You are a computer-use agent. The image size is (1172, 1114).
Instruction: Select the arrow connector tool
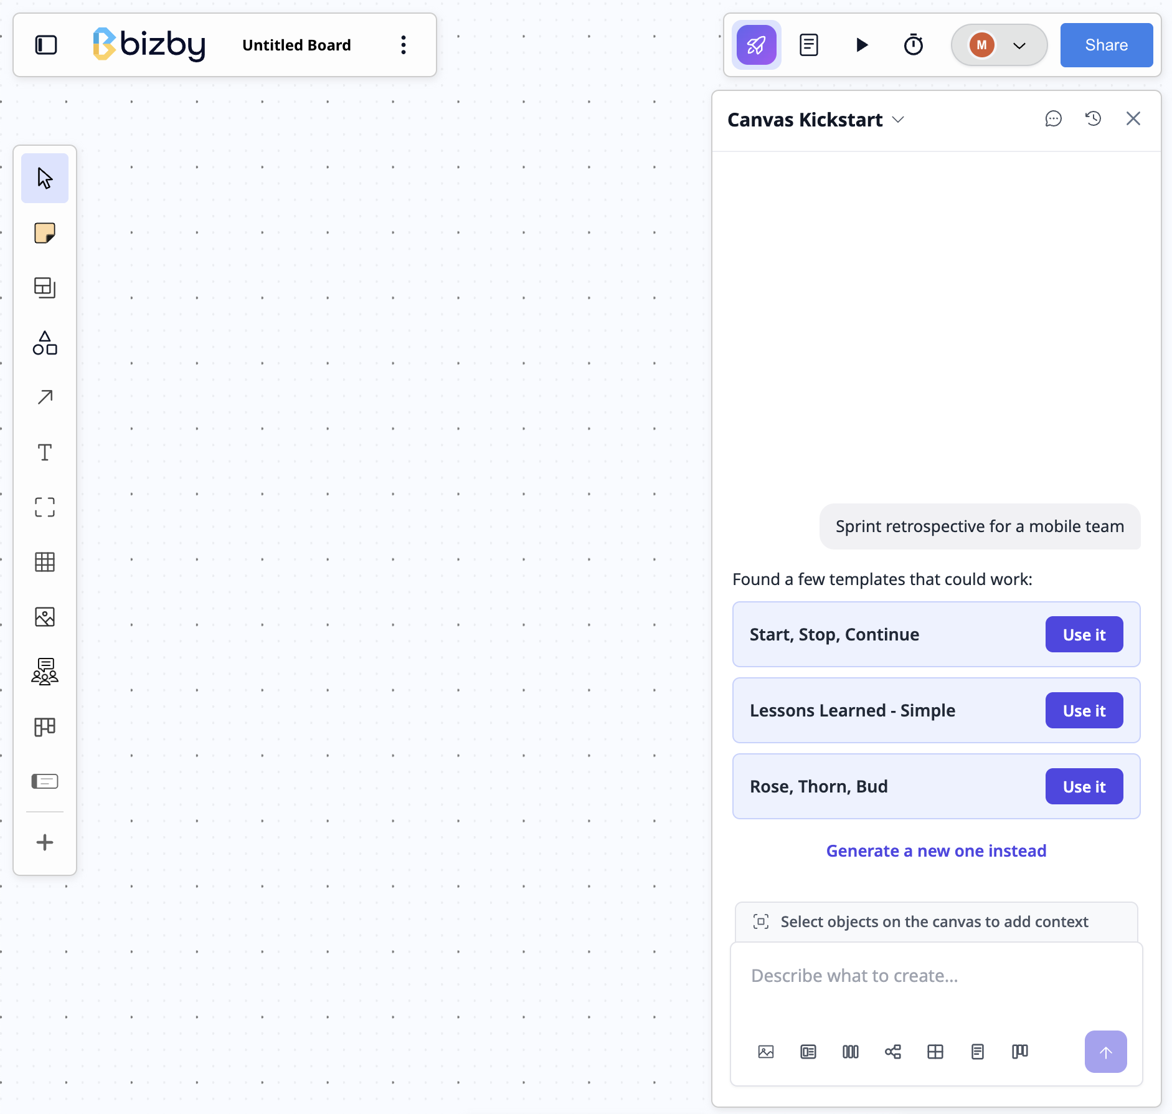coord(45,398)
